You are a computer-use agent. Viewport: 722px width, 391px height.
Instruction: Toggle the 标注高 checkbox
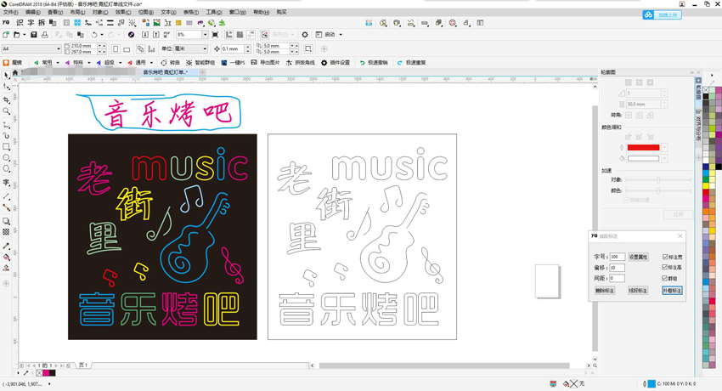(x=665, y=267)
